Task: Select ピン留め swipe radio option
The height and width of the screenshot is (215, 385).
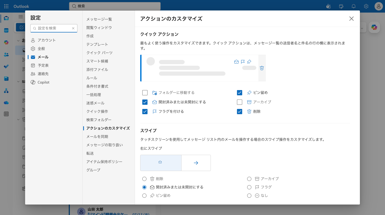Action: 144,196
